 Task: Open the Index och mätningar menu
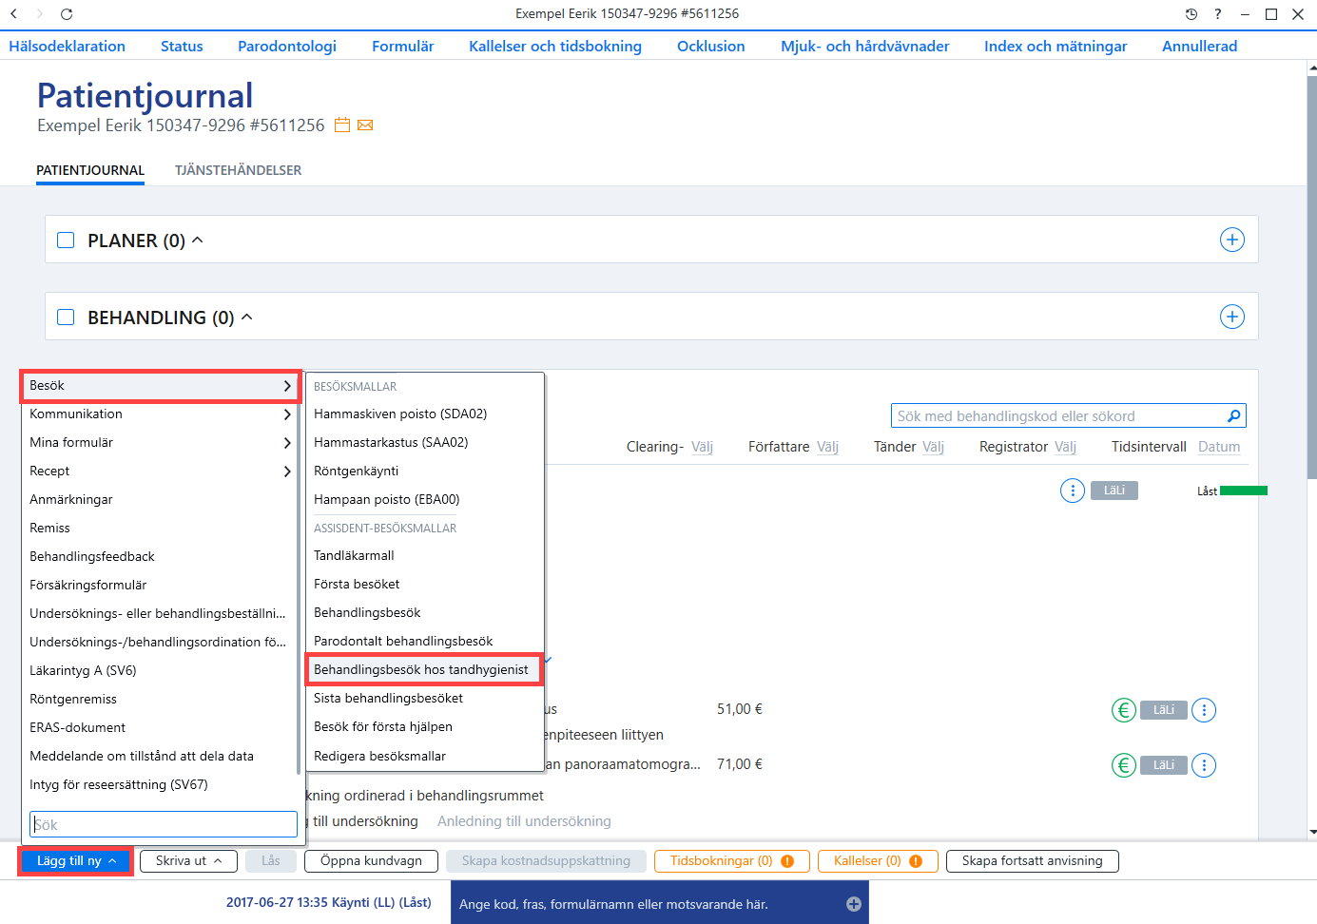click(x=1056, y=46)
